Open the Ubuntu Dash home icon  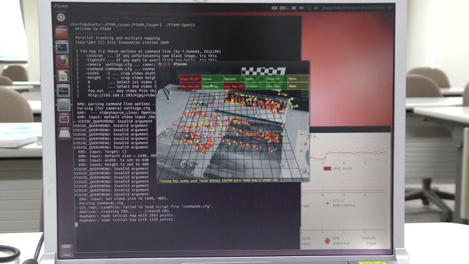(61, 18)
